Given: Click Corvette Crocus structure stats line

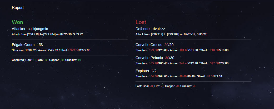Looking at the screenshot, I should [x=182, y=50].
